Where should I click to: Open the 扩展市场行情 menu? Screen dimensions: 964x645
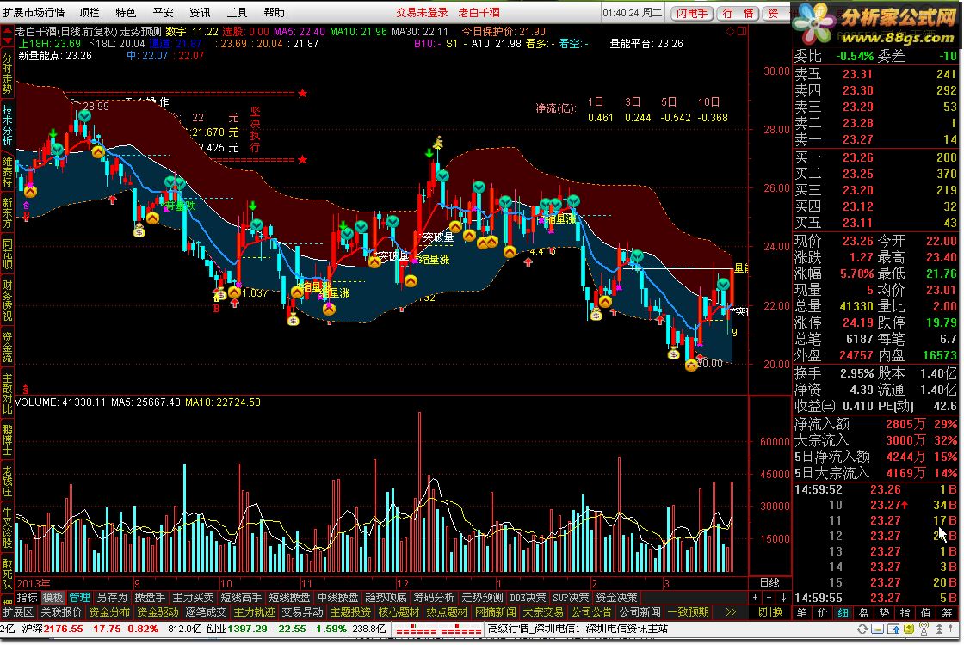pyautogui.click(x=34, y=12)
